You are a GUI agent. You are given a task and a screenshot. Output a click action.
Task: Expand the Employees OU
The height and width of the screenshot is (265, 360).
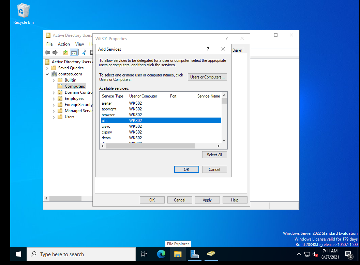54,99
